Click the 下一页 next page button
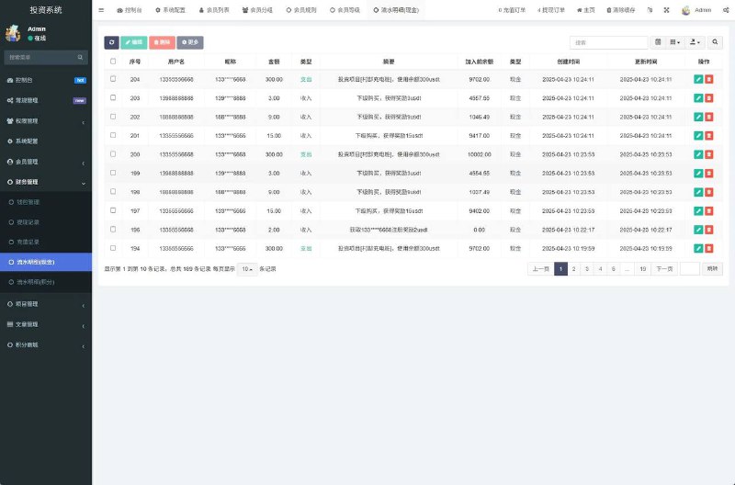This screenshot has height=485, width=735. point(664,269)
